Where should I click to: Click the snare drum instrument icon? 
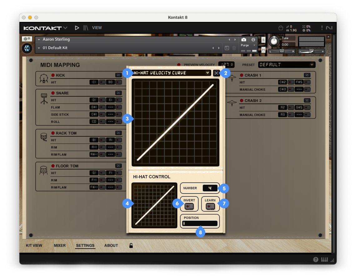coord(44,99)
